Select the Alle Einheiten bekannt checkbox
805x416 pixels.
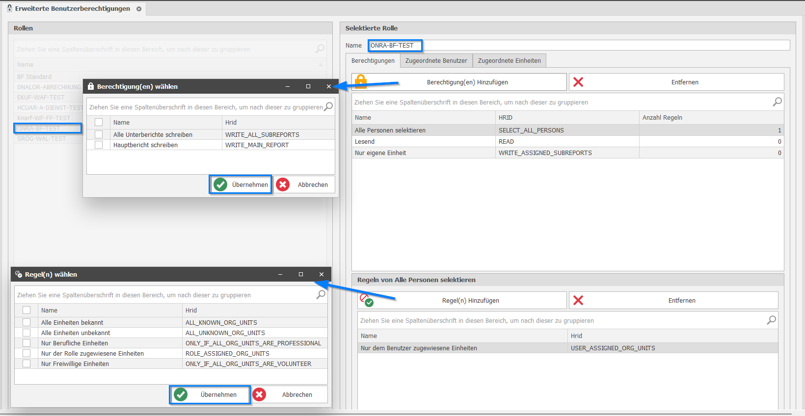click(27, 322)
